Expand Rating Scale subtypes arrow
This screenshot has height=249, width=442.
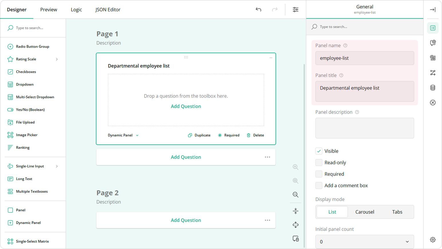(57, 59)
